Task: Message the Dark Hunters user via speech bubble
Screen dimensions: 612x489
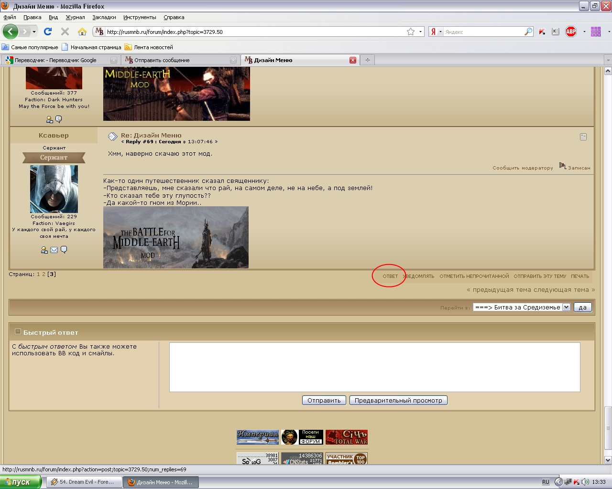Action: tap(59, 119)
